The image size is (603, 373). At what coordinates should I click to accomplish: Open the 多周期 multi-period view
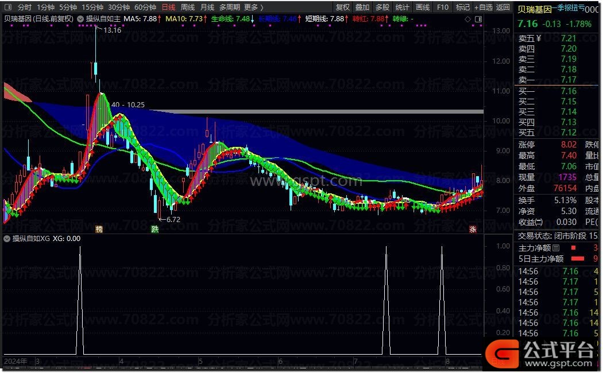[230, 7]
